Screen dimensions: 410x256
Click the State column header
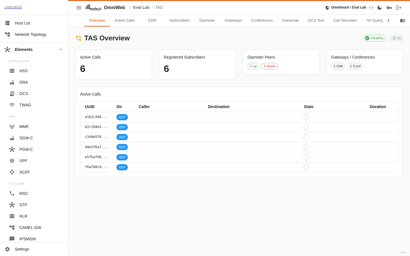pyautogui.click(x=309, y=107)
